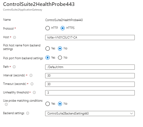Click the info icon beside Path
Viewport: 143px width, 127px height.
pos(14,67)
